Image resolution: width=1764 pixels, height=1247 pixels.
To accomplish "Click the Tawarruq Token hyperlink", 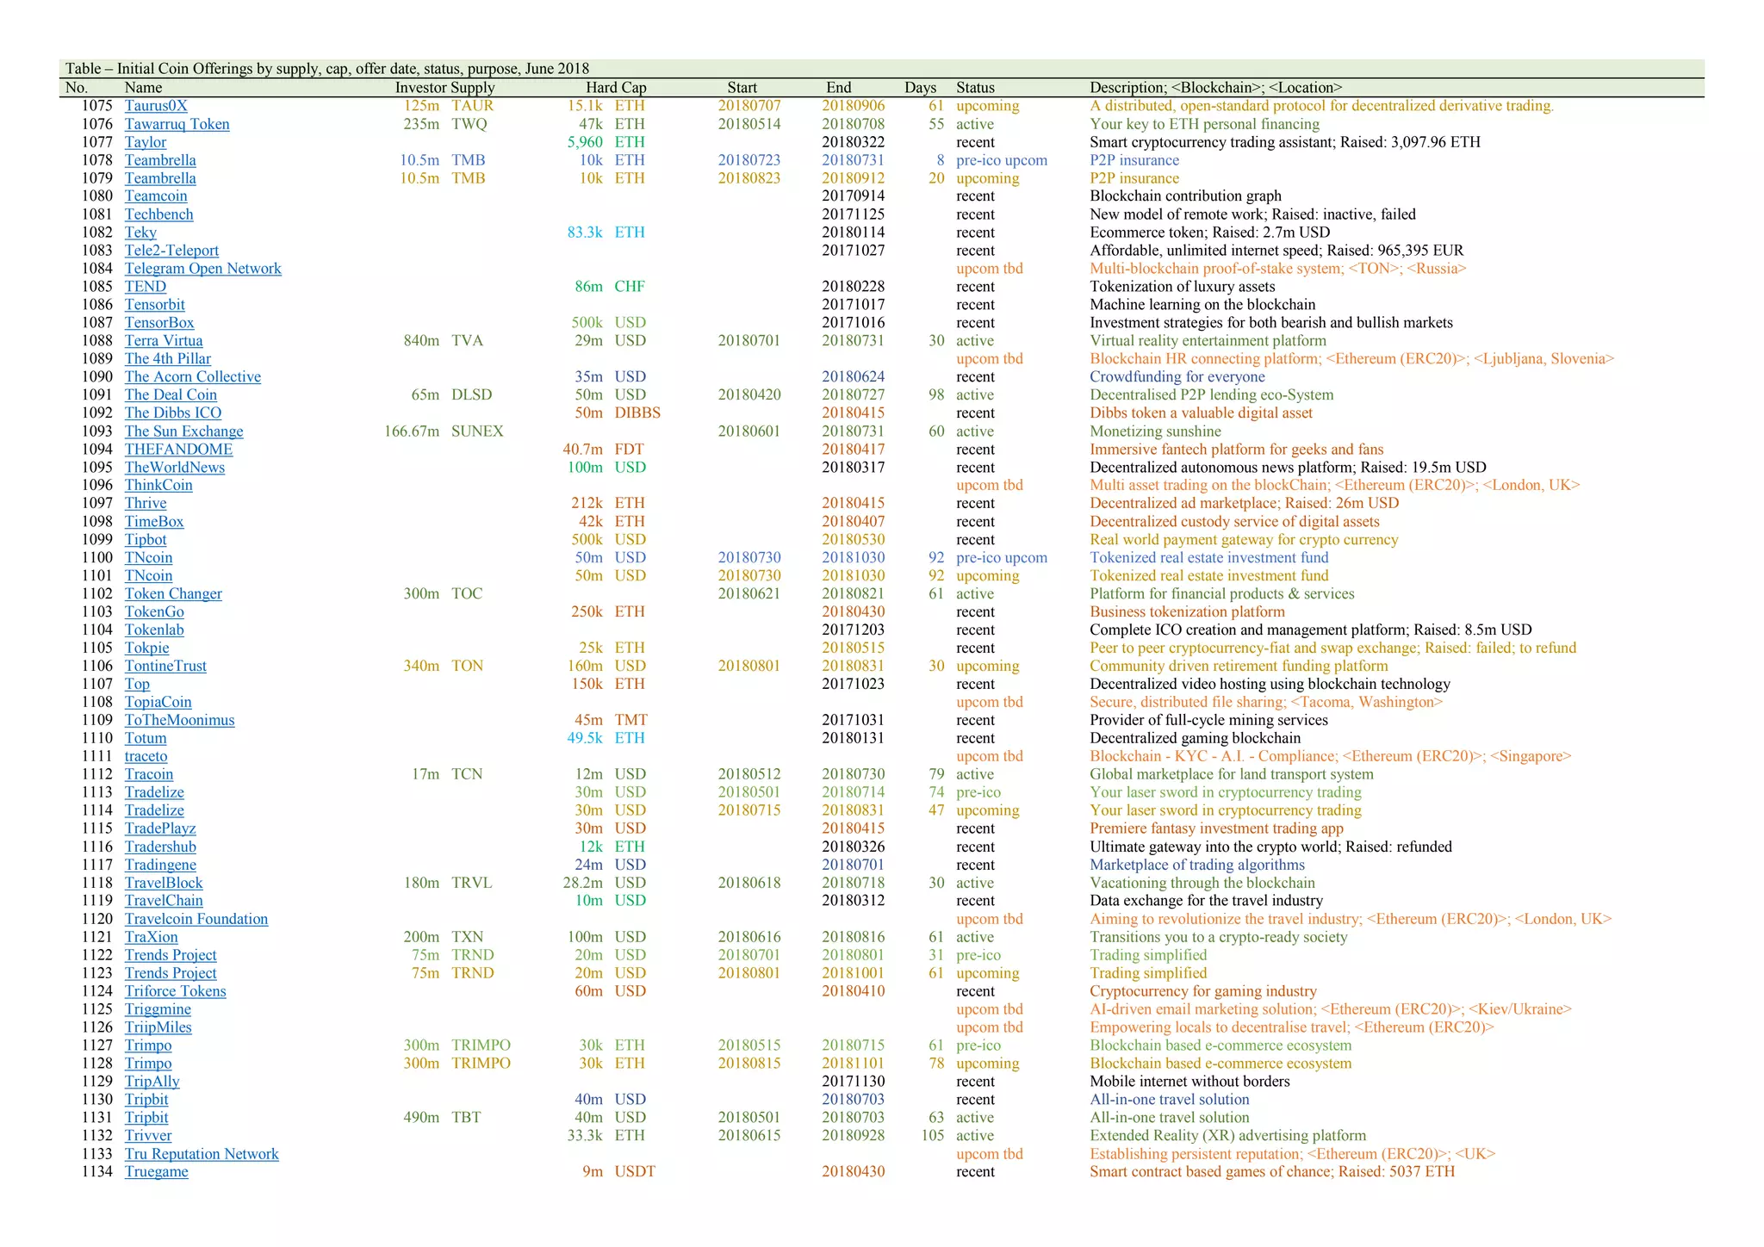I will [177, 124].
